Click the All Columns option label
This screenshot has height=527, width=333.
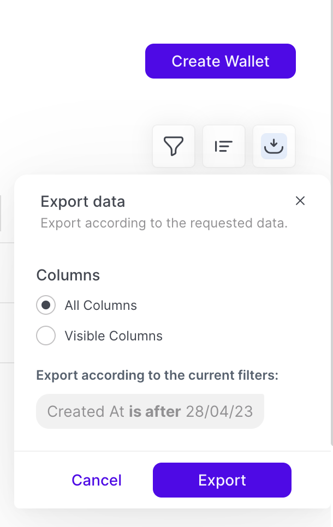tap(100, 306)
